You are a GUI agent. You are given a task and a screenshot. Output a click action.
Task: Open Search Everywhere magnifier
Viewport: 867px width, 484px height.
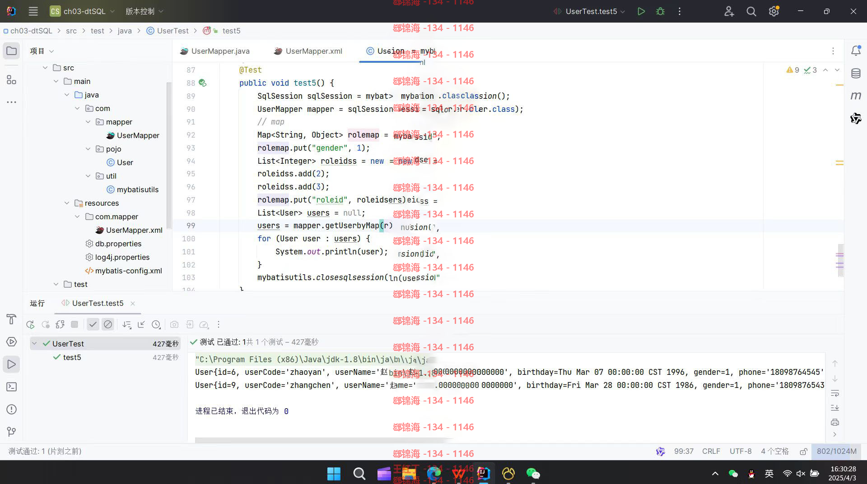click(x=751, y=11)
